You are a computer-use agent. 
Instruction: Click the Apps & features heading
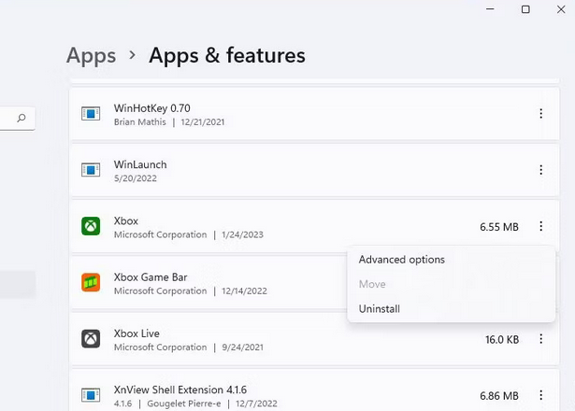[x=227, y=55]
